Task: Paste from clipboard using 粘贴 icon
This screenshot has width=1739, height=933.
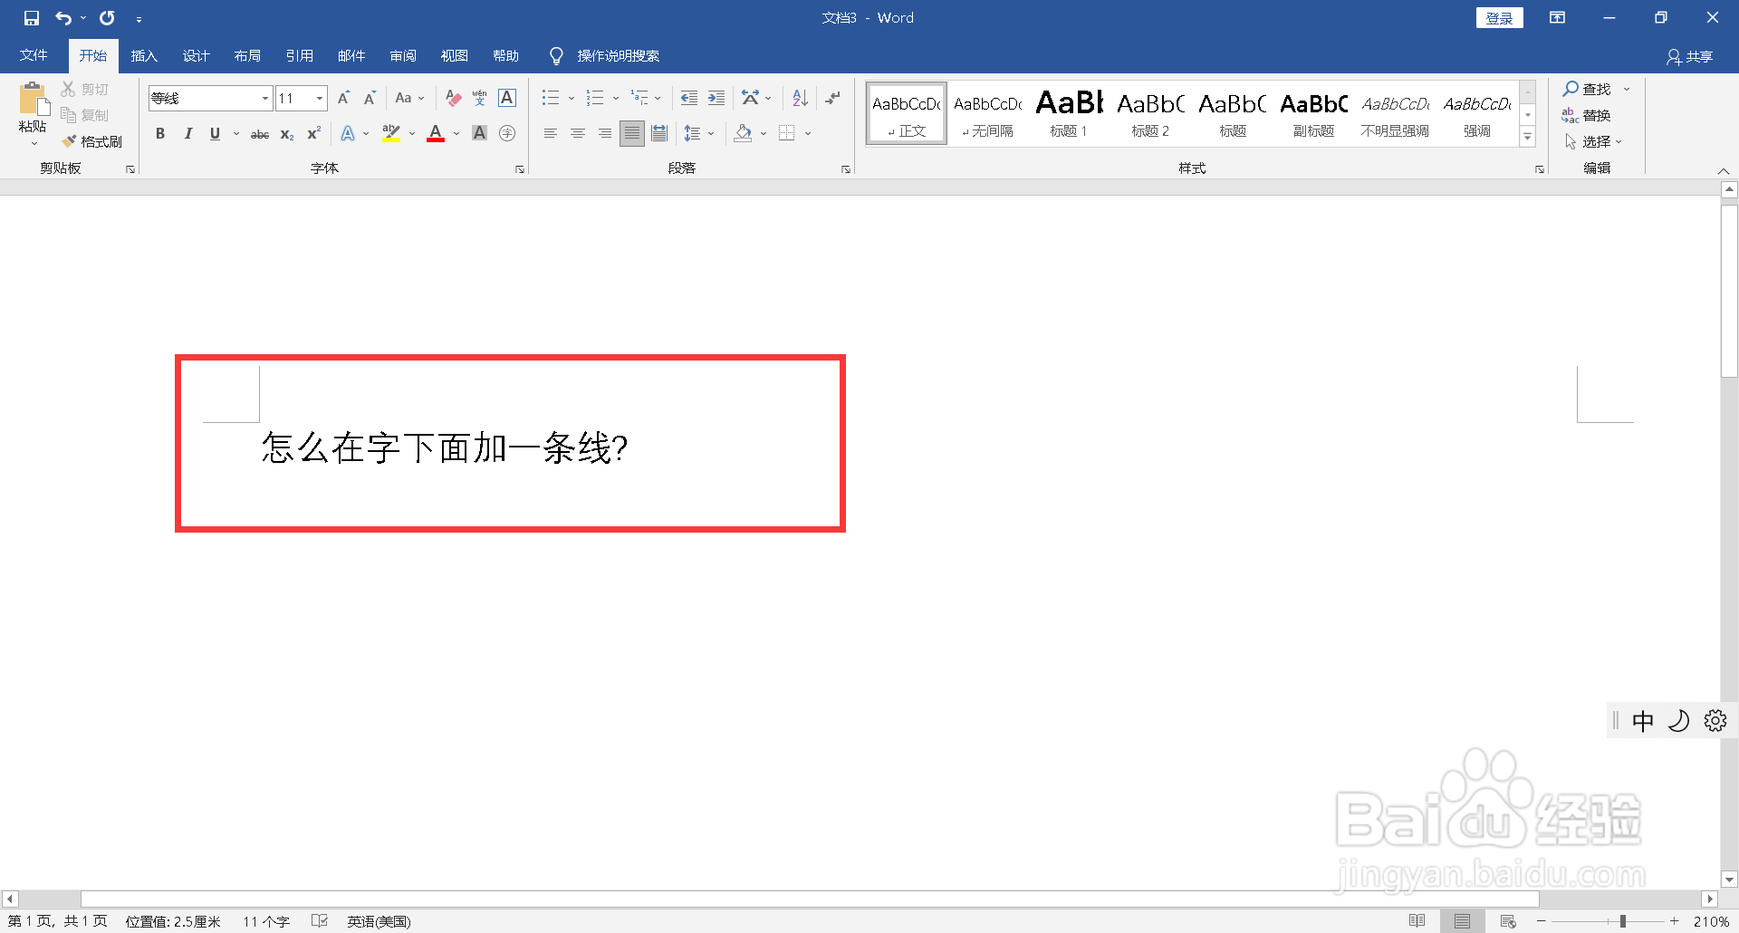Action: point(33,99)
